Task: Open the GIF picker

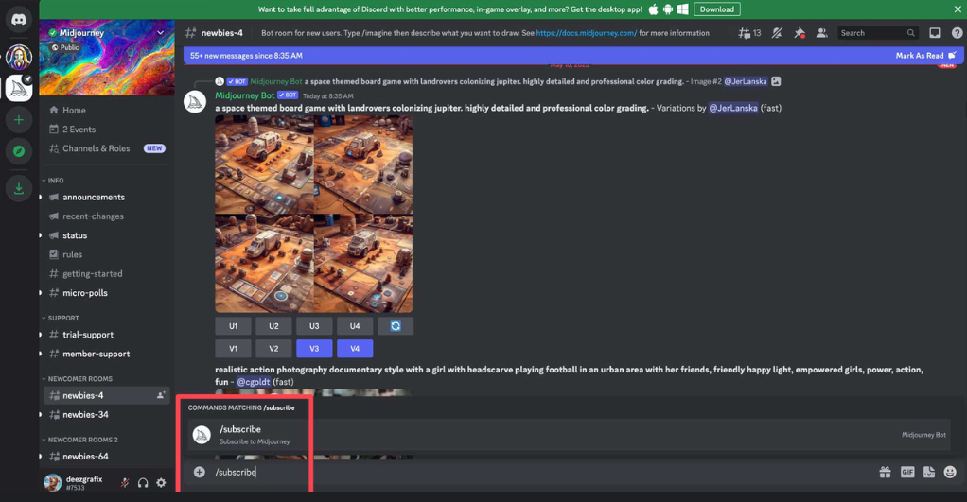Action: pyautogui.click(x=907, y=473)
